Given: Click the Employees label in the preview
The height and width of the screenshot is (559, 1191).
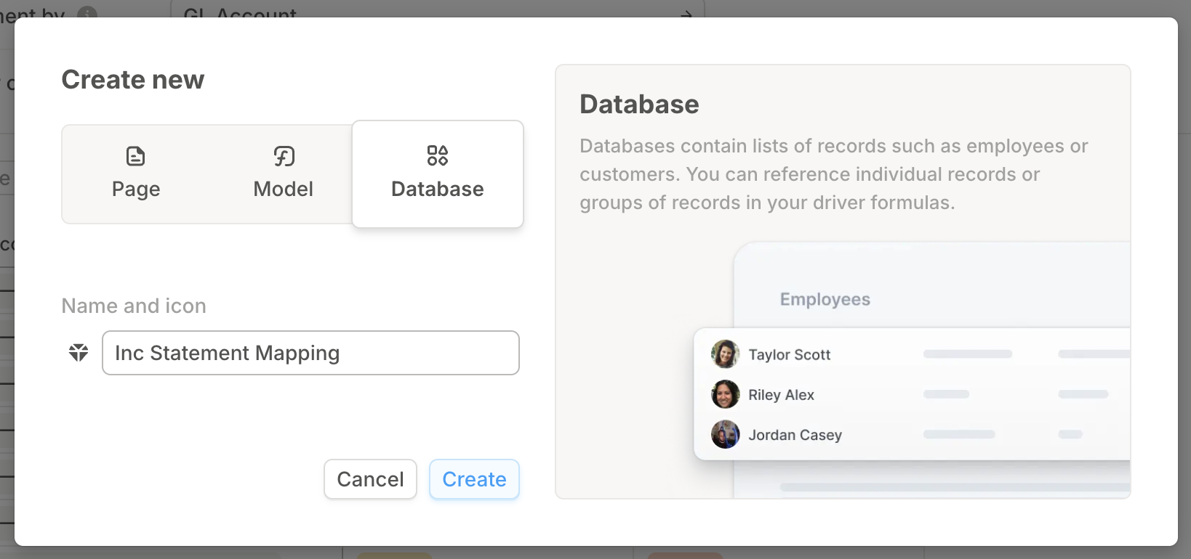Looking at the screenshot, I should click(825, 299).
